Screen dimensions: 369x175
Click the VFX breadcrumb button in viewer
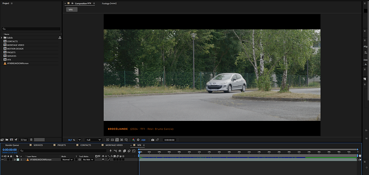[72, 9]
